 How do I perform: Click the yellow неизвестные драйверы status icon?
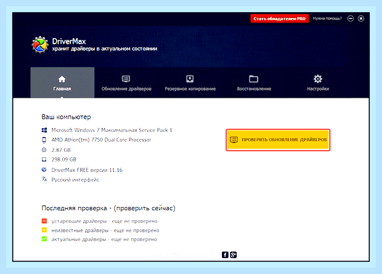click(x=44, y=230)
